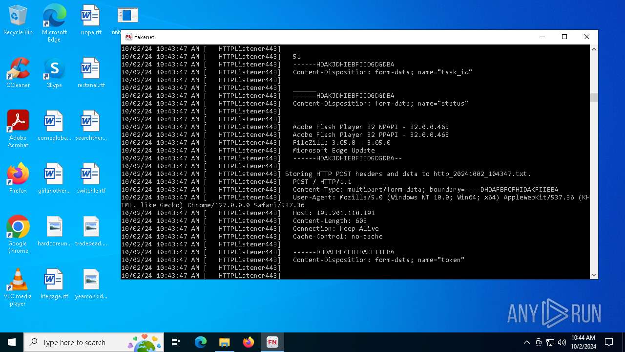Open switchle.rtf document icon
625x352 pixels.
tap(91, 179)
